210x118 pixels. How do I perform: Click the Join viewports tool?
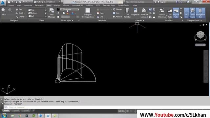pos(116,13)
